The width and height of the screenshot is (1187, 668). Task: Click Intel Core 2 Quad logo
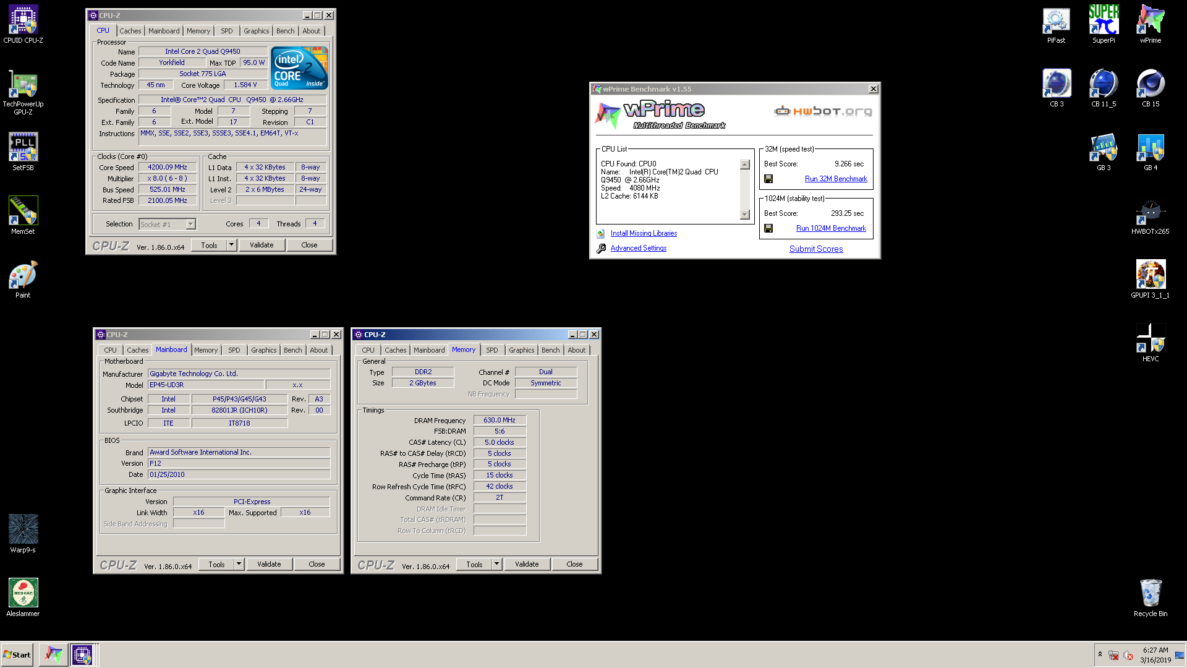pyautogui.click(x=299, y=68)
